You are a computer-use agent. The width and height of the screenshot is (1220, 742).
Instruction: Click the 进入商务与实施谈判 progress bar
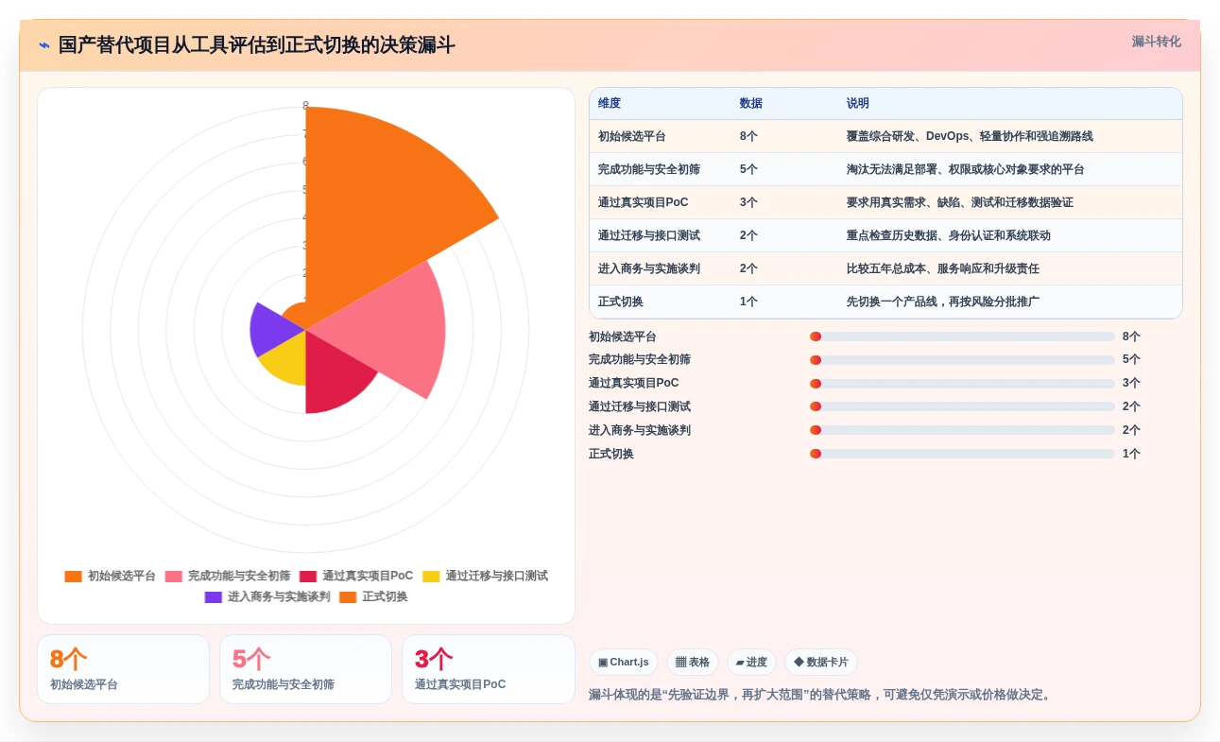point(962,430)
